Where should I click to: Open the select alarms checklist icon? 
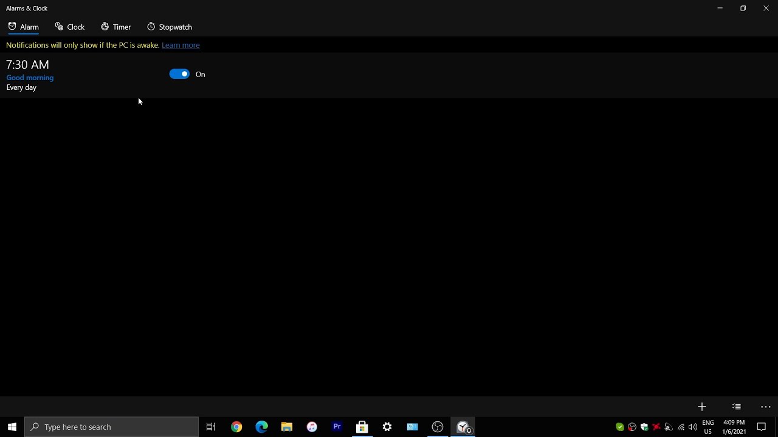pyautogui.click(x=737, y=407)
